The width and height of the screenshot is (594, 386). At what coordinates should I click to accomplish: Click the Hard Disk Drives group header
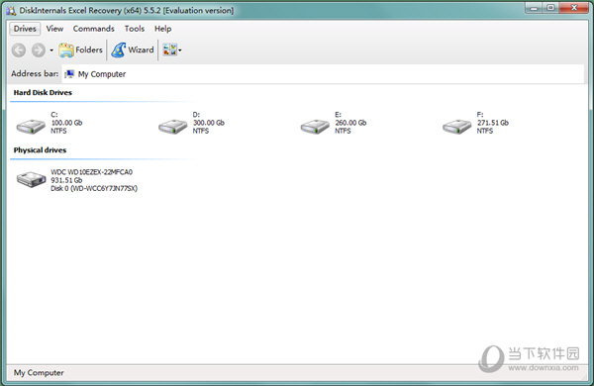pos(43,92)
